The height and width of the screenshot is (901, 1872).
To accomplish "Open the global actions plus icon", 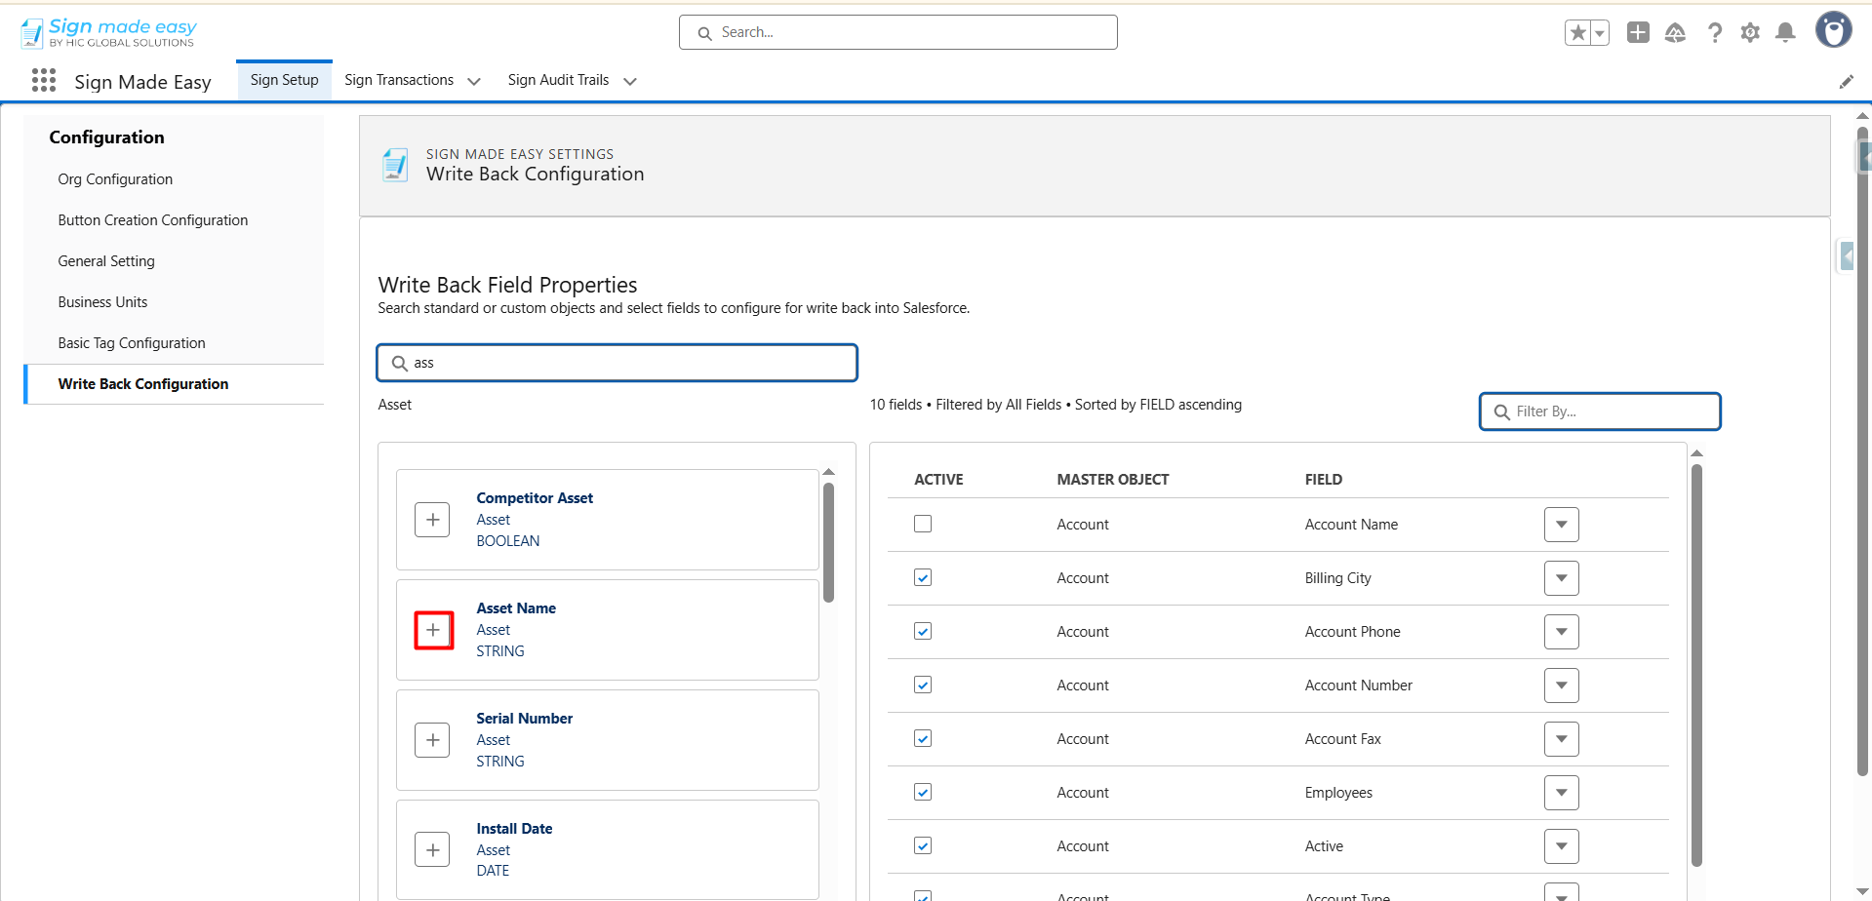I will 1638,33.
